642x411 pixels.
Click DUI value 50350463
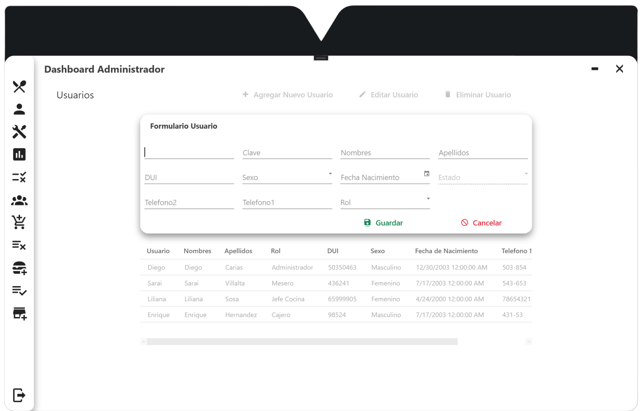pos(342,267)
